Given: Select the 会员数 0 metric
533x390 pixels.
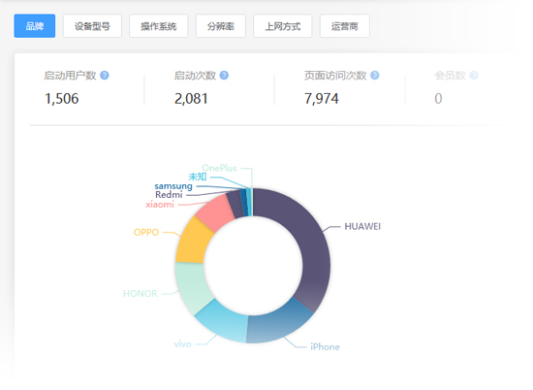Looking at the screenshot, I should pos(456,88).
